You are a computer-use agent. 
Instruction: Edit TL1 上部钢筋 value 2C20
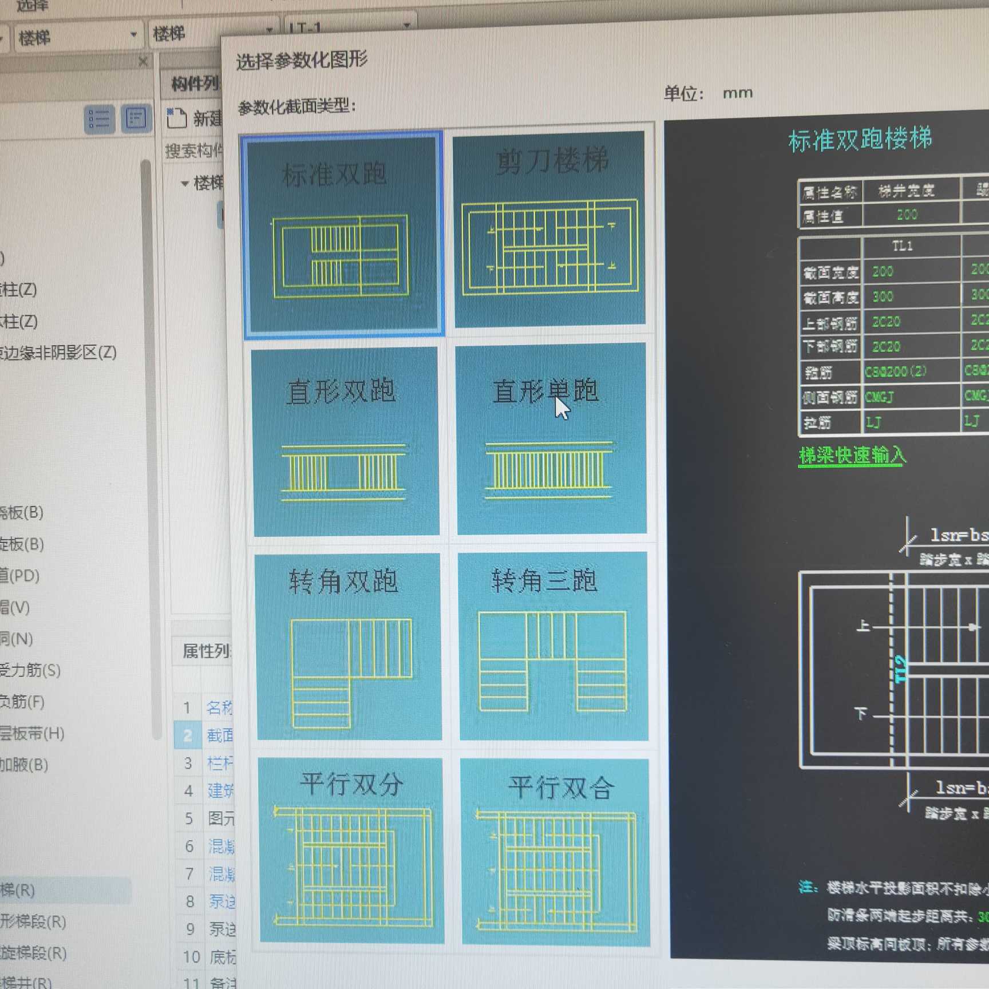click(x=886, y=322)
